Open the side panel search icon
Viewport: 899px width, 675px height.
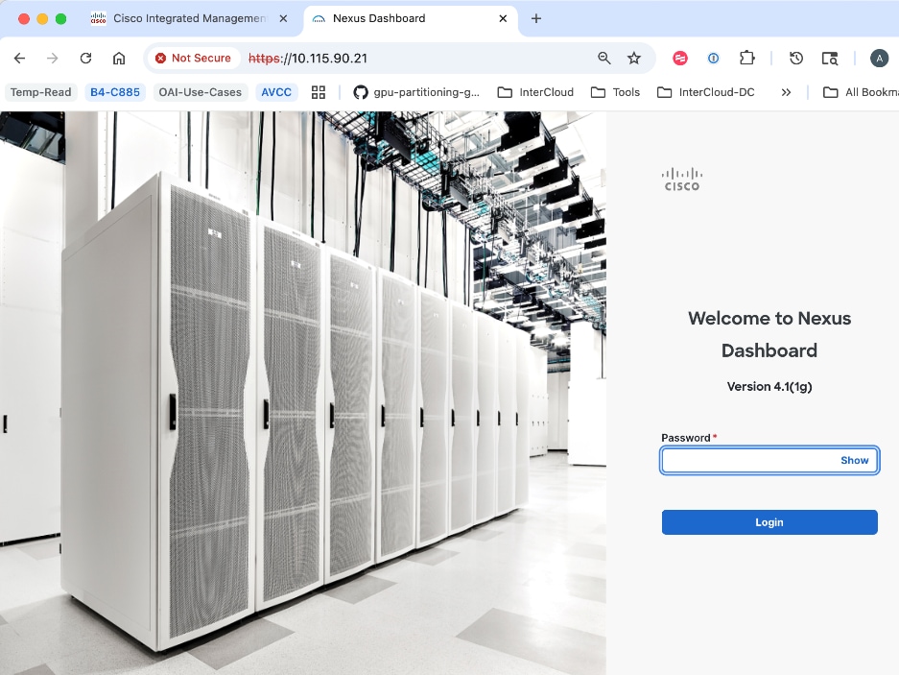click(830, 58)
